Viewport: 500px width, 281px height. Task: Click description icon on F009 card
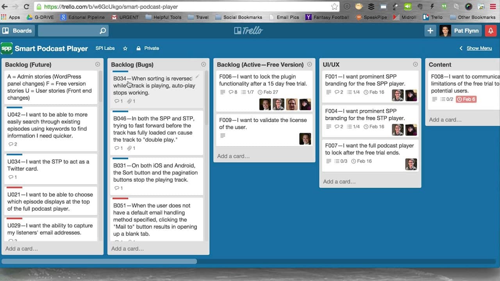(x=223, y=135)
